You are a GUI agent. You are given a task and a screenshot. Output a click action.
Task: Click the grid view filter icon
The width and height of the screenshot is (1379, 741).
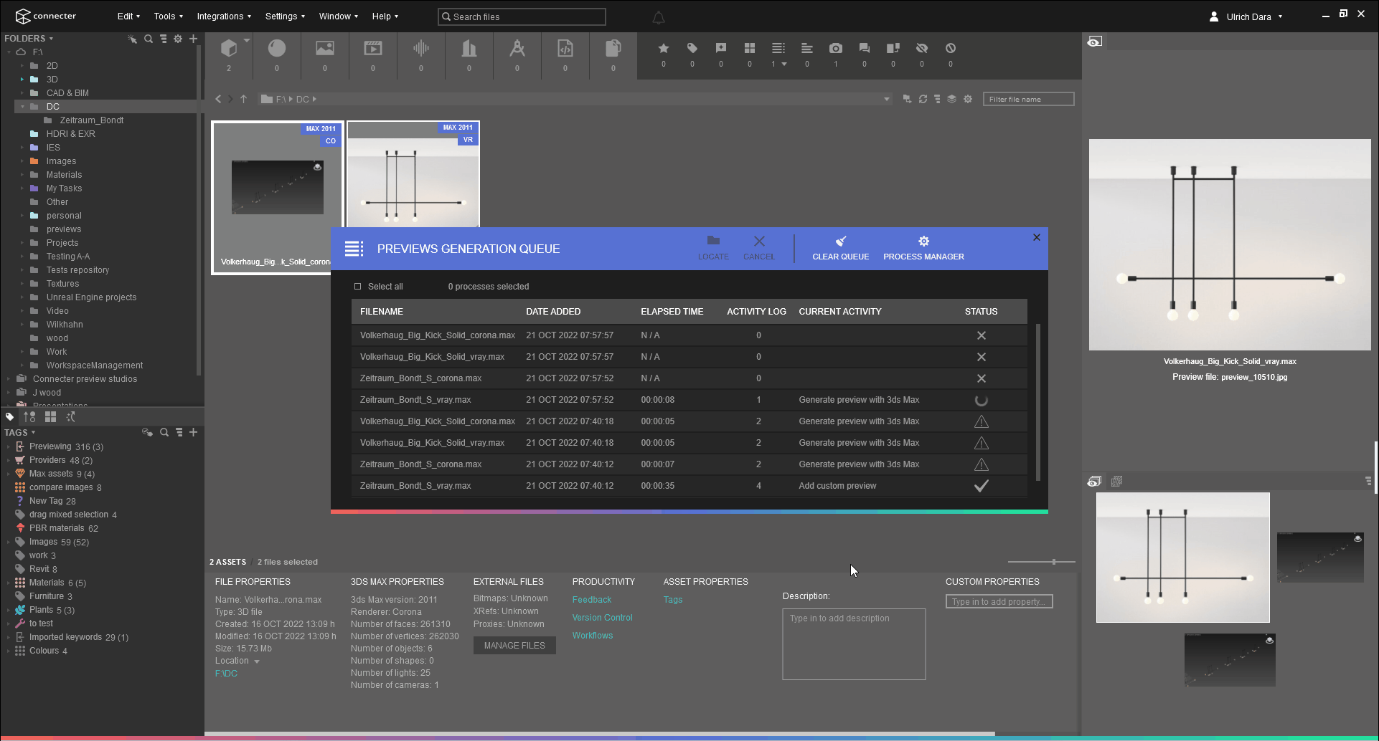click(750, 48)
